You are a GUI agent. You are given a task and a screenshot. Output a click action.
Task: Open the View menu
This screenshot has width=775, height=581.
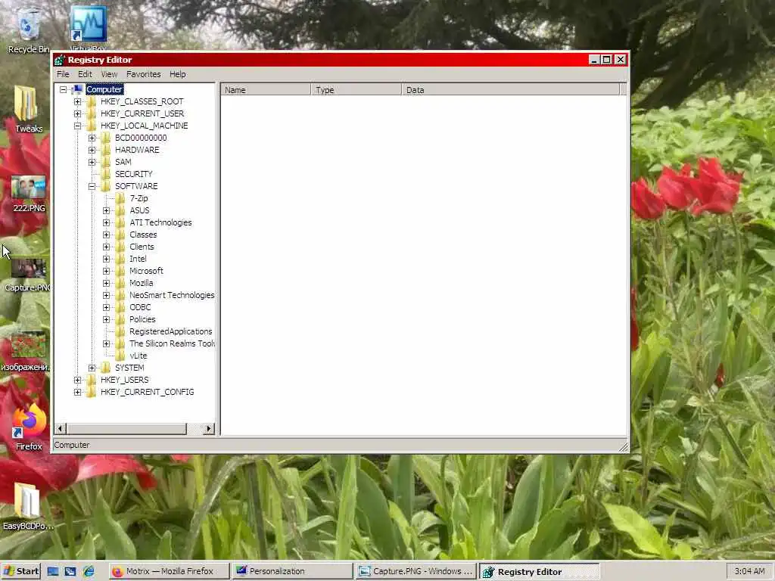coord(109,74)
